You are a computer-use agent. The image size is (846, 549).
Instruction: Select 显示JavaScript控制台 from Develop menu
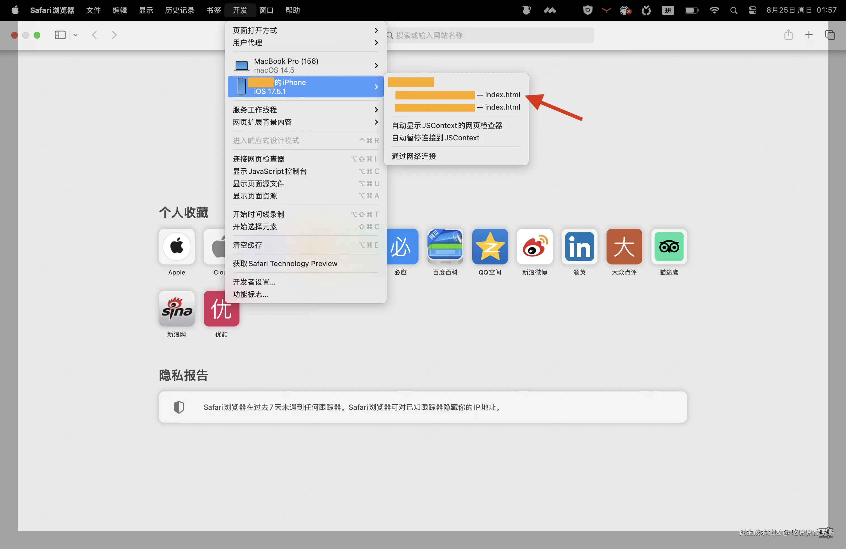pos(270,171)
